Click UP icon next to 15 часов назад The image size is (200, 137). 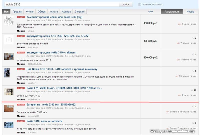(x=177, y=76)
